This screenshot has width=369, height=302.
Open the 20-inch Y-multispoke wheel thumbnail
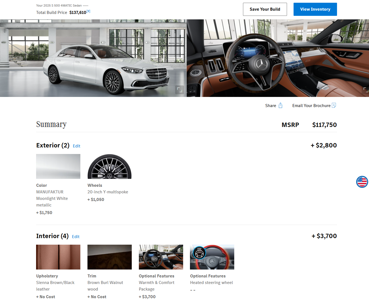[109, 166]
